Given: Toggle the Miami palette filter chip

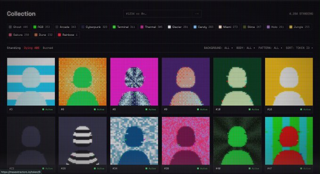Looking at the screenshot, I should click(229, 27).
